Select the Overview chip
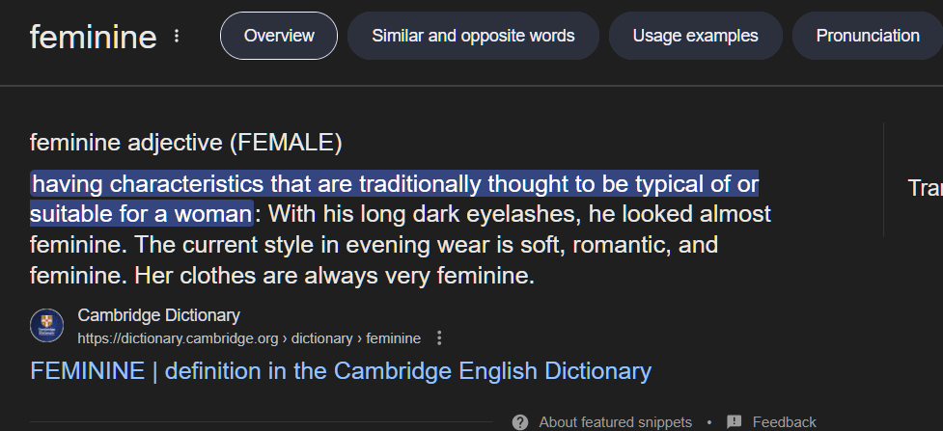This screenshot has width=943, height=431. click(x=279, y=36)
